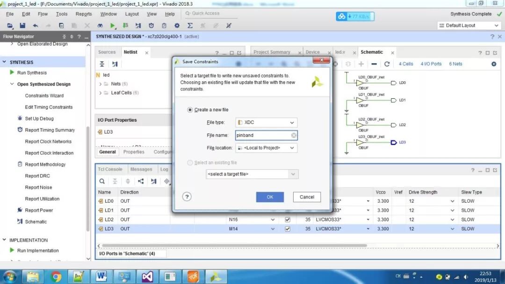Click Cancel in Save Constraints dialog

[x=307, y=197]
